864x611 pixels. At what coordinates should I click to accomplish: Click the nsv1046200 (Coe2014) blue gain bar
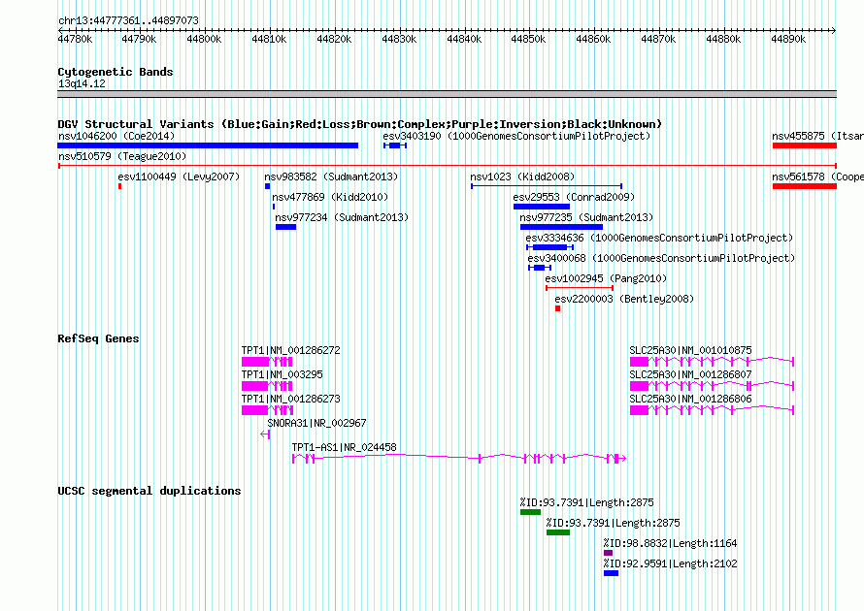click(208, 145)
